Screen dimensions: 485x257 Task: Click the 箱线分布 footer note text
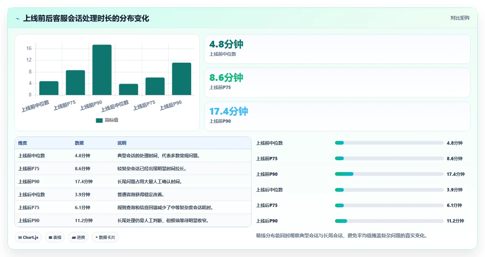[x=341, y=235]
